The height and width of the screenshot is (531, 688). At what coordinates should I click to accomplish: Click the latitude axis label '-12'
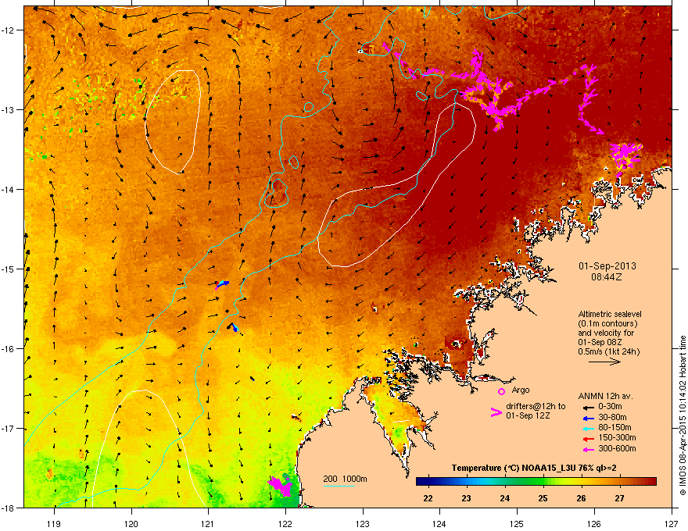coord(9,30)
